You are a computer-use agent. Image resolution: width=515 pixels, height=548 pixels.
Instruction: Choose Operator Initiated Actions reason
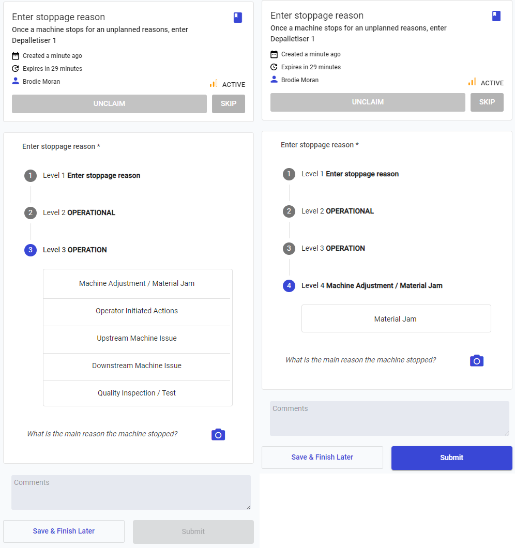click(137, 311)
